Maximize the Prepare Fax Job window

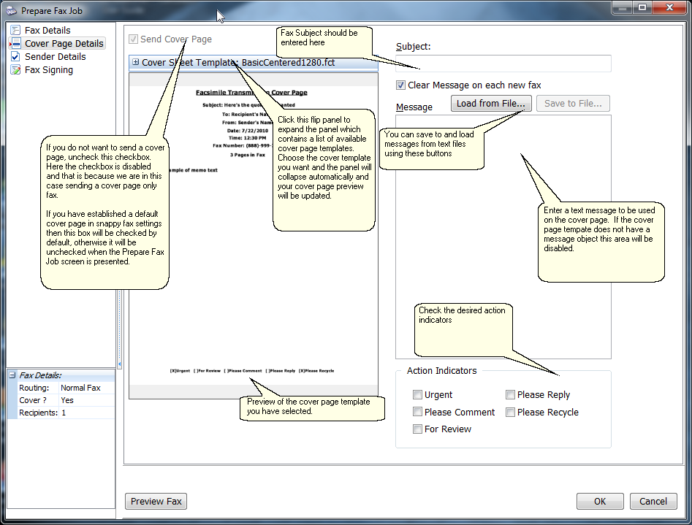(x=642, y=7)
